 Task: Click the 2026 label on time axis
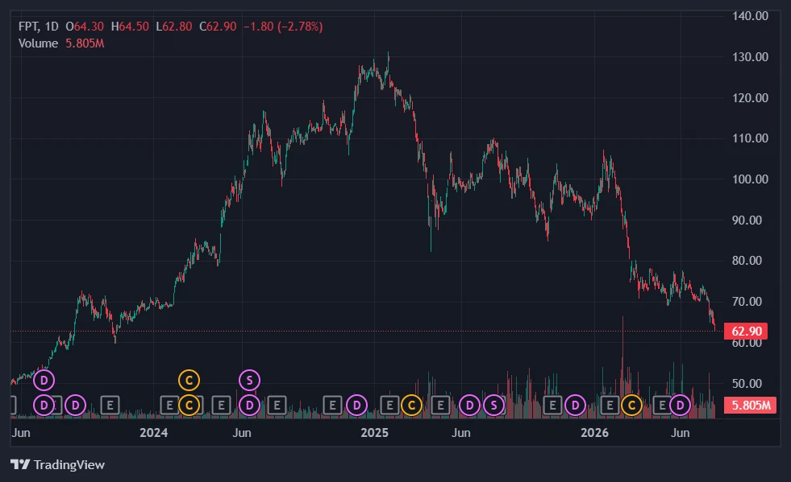595,433
